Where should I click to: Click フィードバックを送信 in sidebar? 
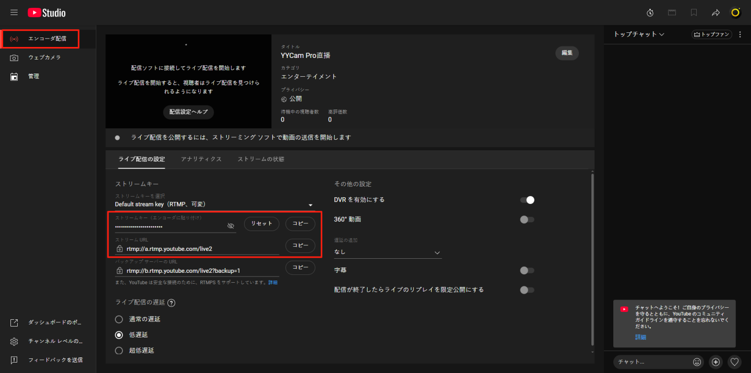tap(48, 360)
